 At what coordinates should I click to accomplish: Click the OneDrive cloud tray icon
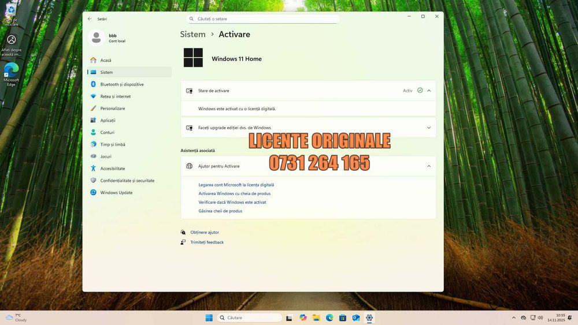click(524, 317)
